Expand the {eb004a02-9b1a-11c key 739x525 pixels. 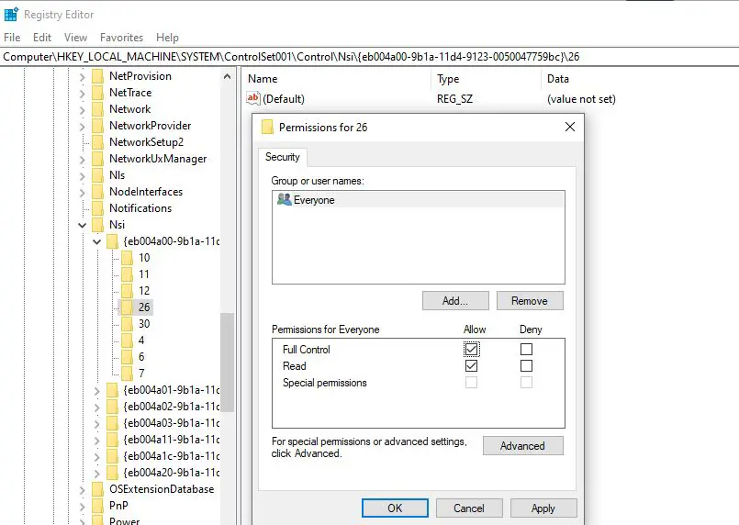[96, 408]
